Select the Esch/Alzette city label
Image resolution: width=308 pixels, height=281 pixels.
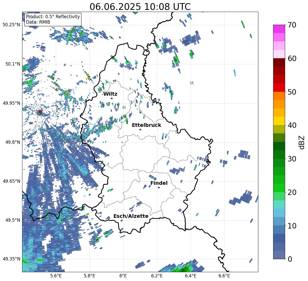pyautogui.click(x=131, y=216)
